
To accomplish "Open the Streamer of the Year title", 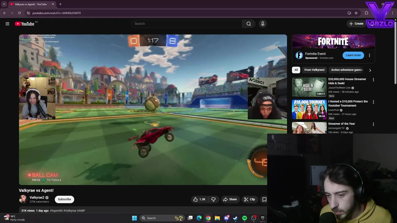I will [341, 124].
